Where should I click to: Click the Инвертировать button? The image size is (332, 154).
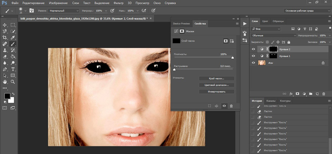tap(217, 91)
